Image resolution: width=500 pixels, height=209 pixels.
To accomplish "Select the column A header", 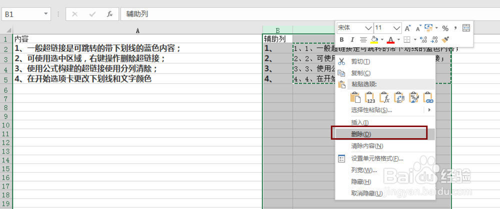I will coord(137,30).
